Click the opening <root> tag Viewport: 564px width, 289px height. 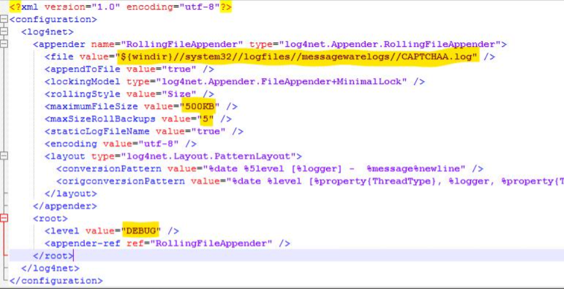coord(50,219)
